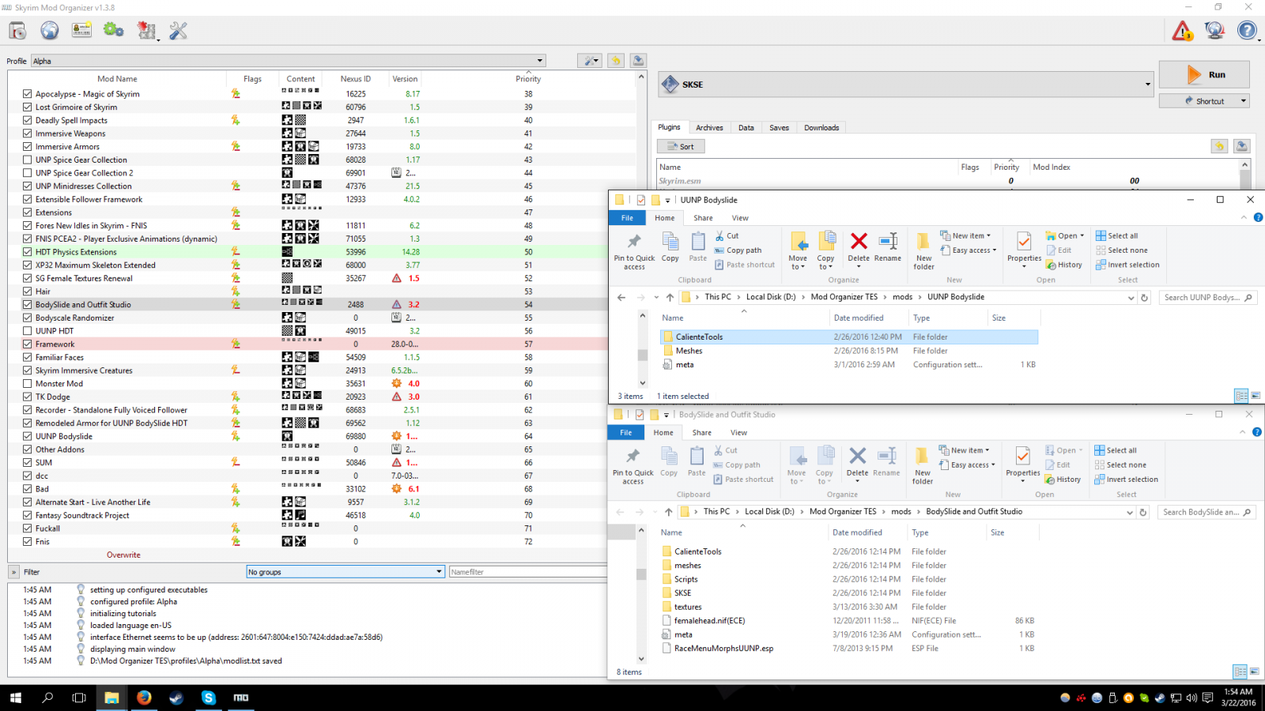Click Pin to Quick access in UUNP Bodyslide

click(x=634, y=251)
